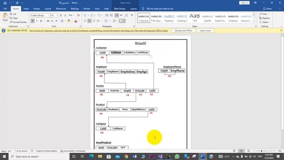Increase the paragraph indent
284x160 pixels.
[x=111, y=15]
